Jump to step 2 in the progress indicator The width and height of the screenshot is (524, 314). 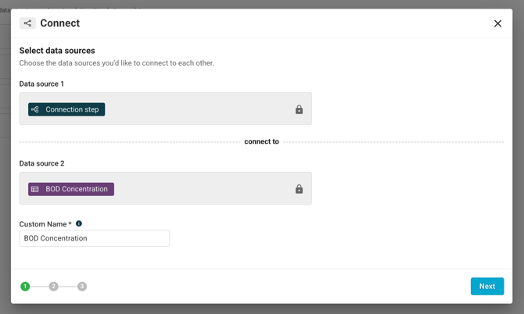coord(53,287)
